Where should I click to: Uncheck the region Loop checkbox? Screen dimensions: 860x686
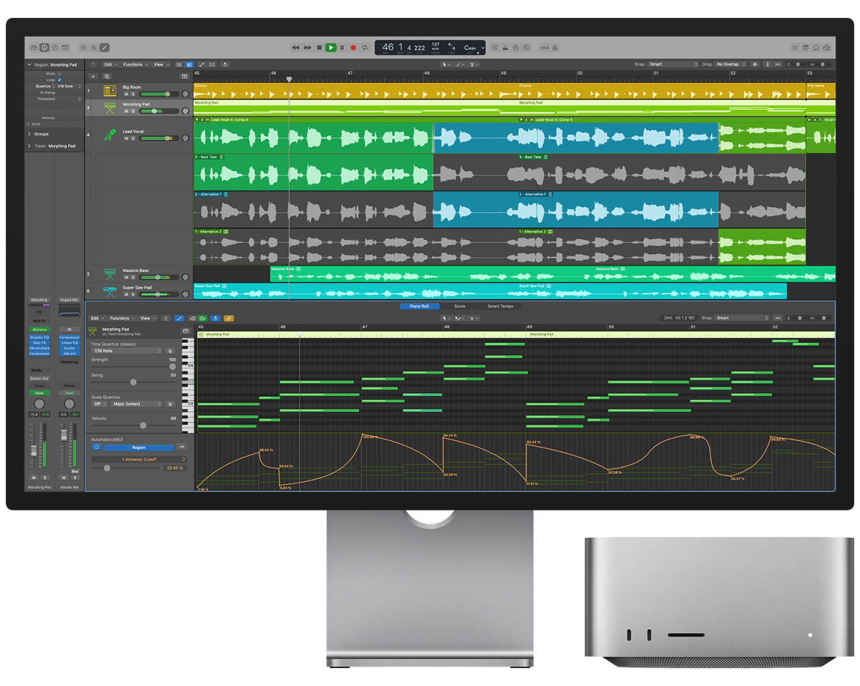pyautogui.click(x=59, y=79)
